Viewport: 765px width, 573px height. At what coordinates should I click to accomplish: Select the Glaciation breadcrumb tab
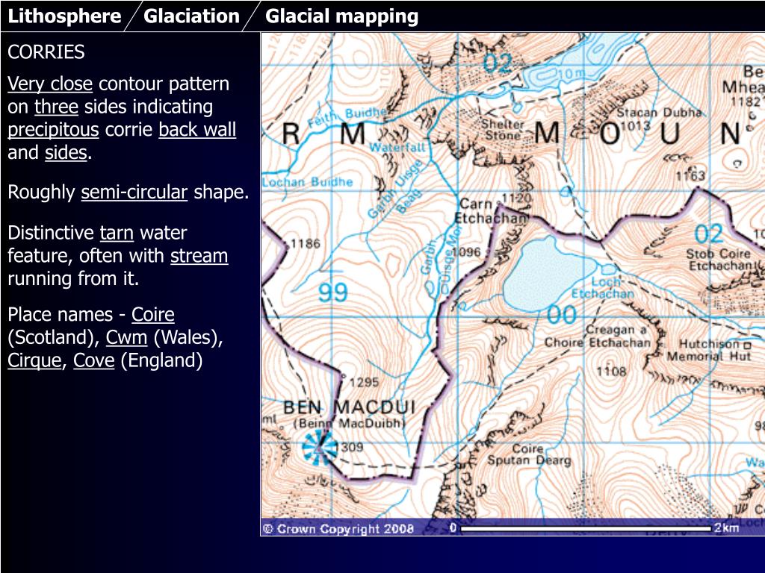191,16
